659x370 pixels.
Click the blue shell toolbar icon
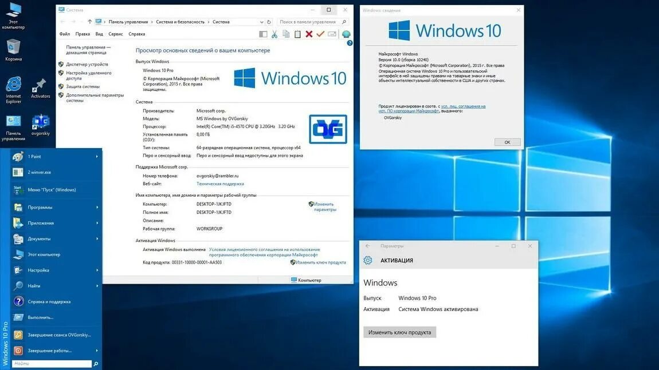[346, 34]
